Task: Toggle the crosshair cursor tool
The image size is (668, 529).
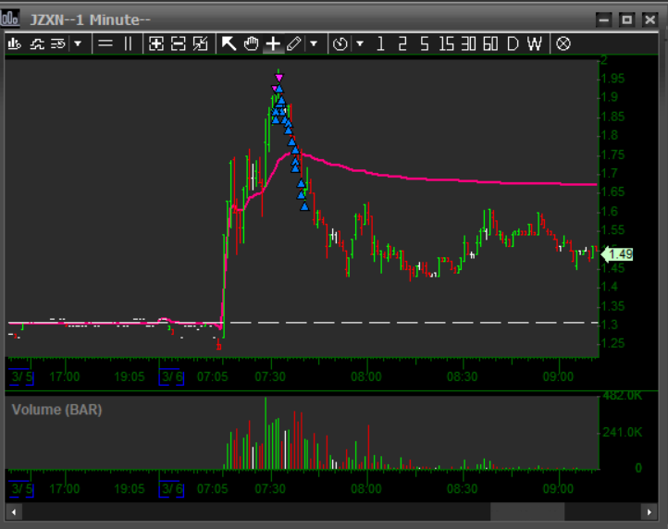Action: [273, 43]
